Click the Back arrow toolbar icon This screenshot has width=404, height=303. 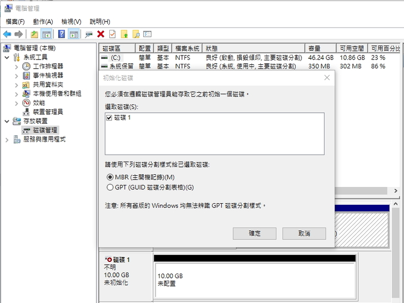point(7,34)
